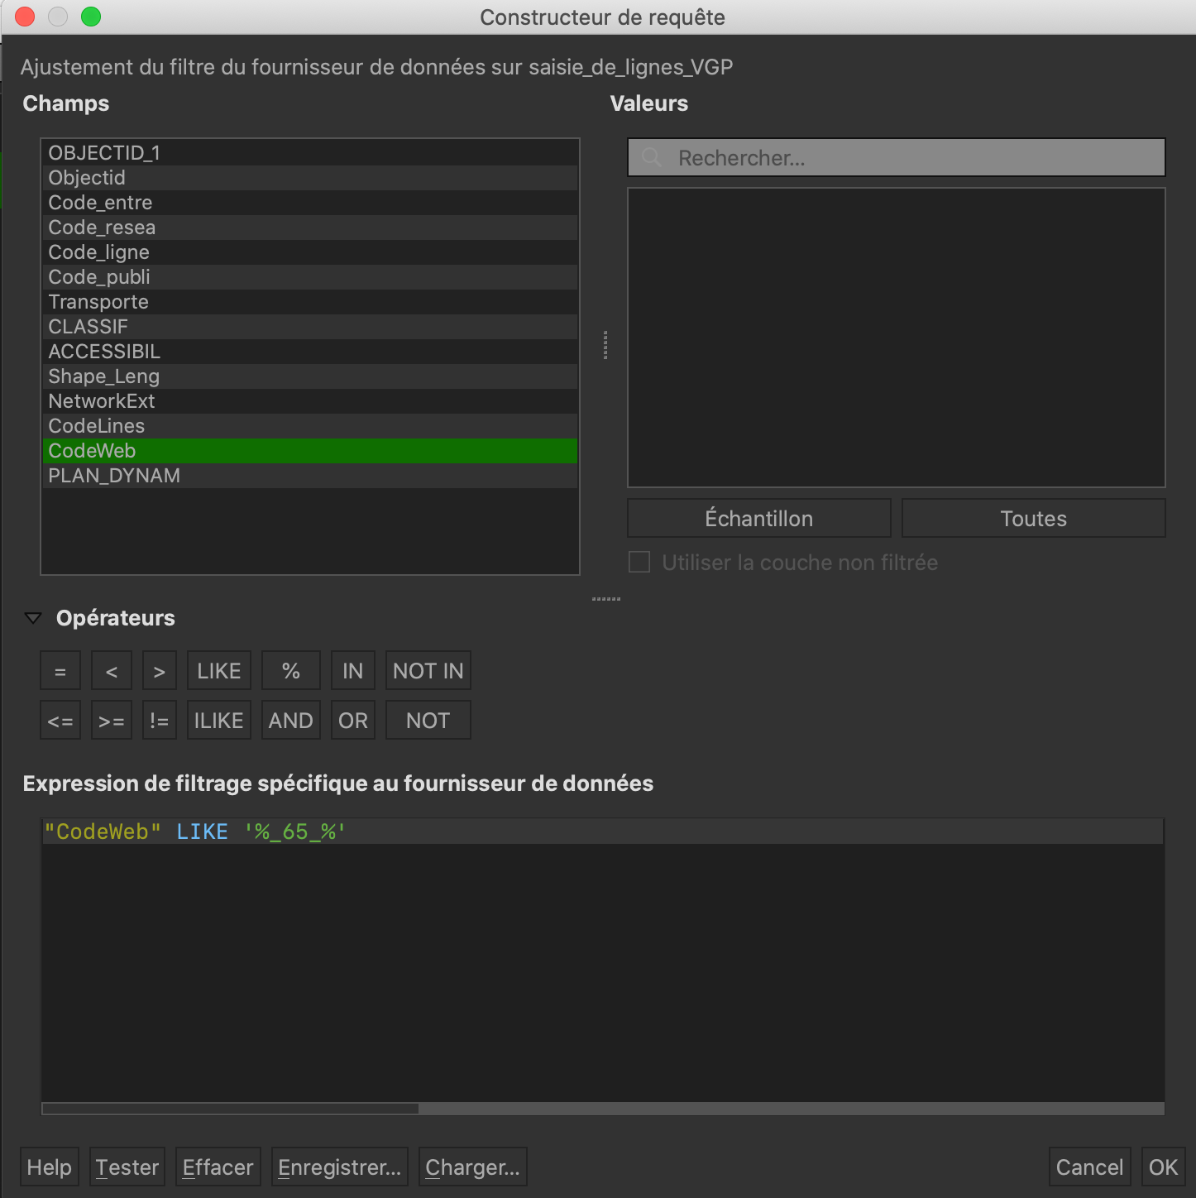Image resolution: width=1196 pixels, height=1198 pixels.
Task: Insert the less-than-or-equal operator
Action: (60, 721)
